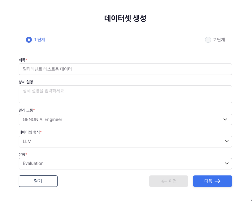Go to the "2 단계" step label
The image size is (252, 201).
pos(219,40)
